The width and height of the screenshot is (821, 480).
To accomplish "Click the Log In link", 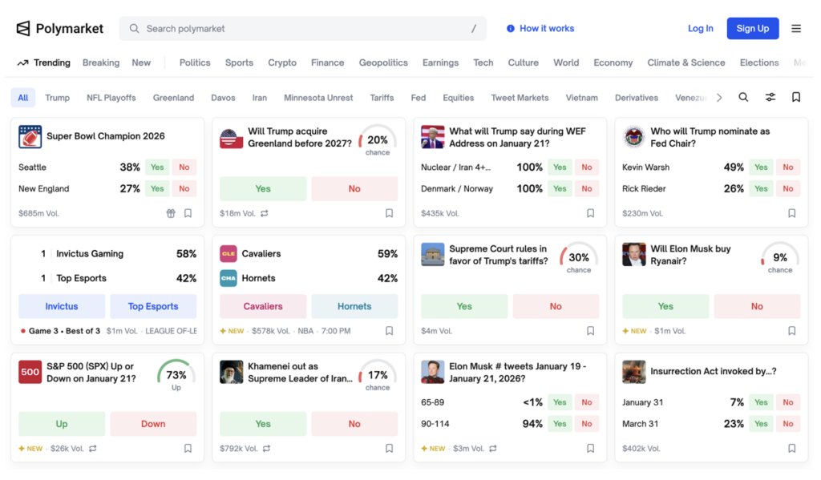I will [700, 29].
